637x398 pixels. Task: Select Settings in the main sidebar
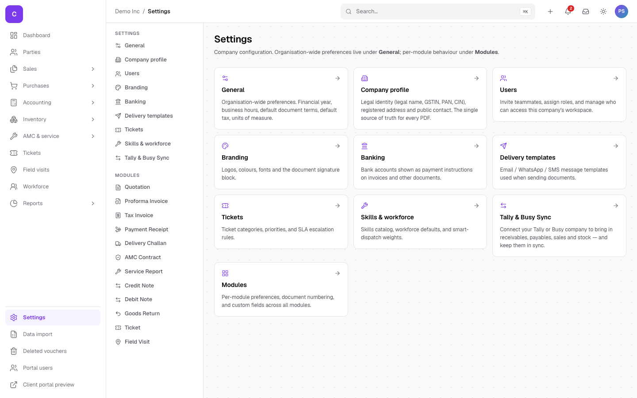53,318
